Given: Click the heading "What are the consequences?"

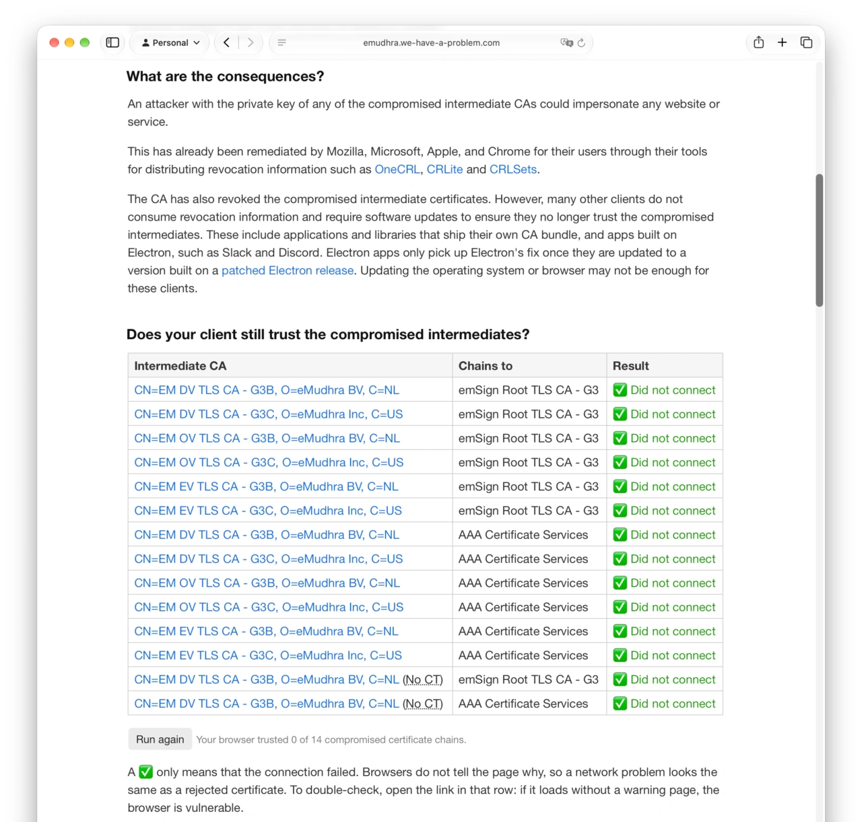Looking at the screenshot, I should [x=225, y=77].
